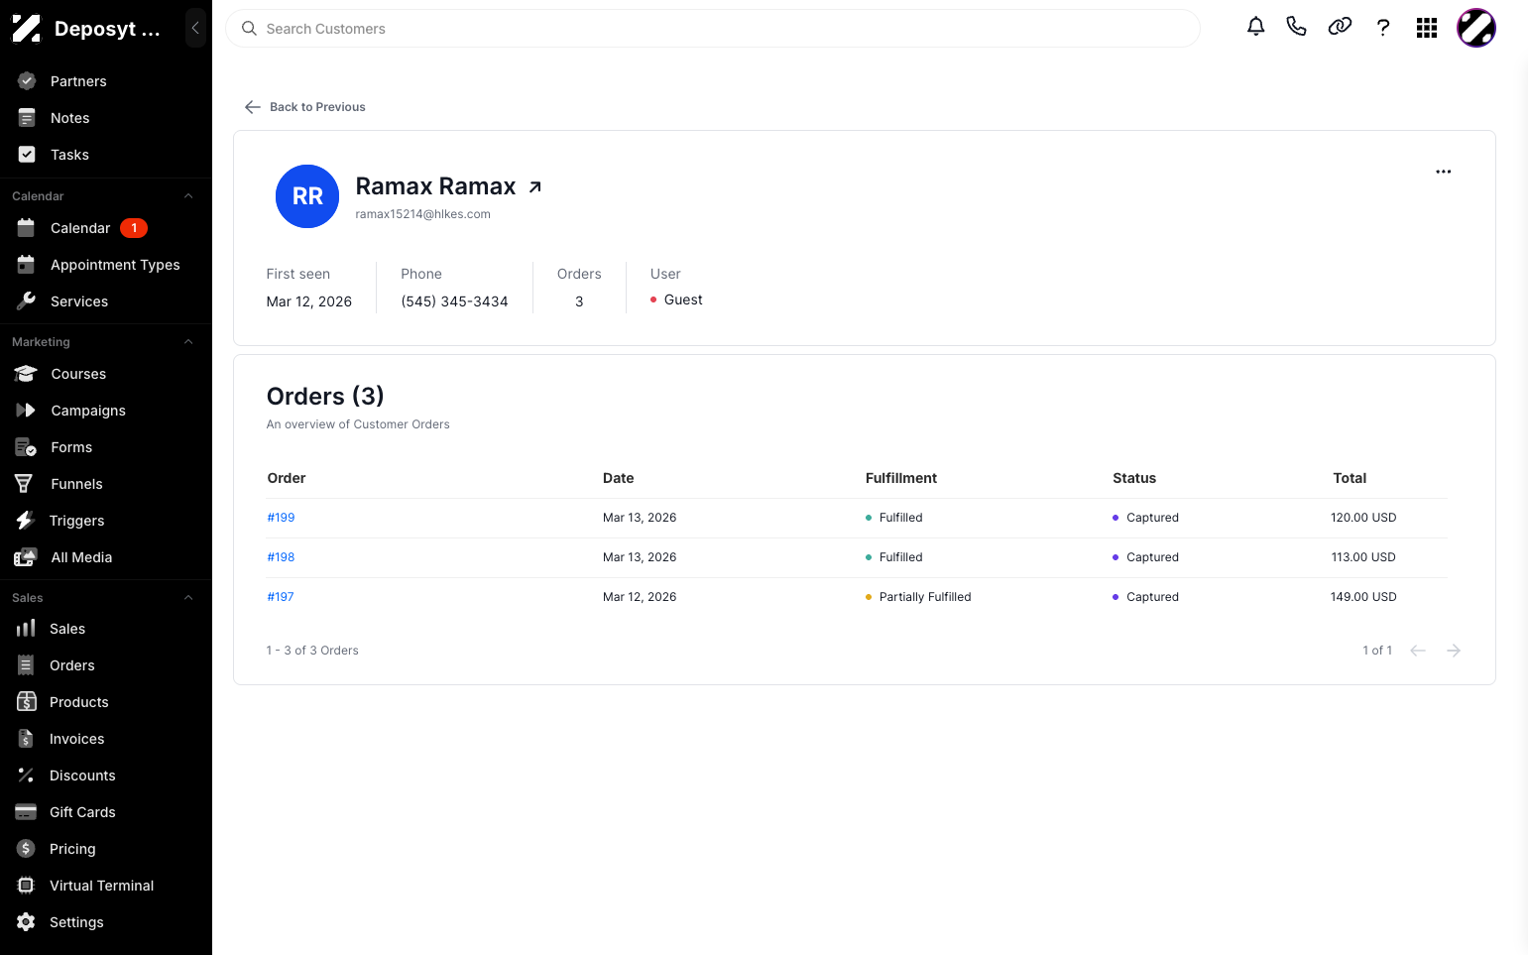Click the 120.00 USD total
Image resolution: width=1528 pixels, height=955 pixels.
[x=1363, y=518]
